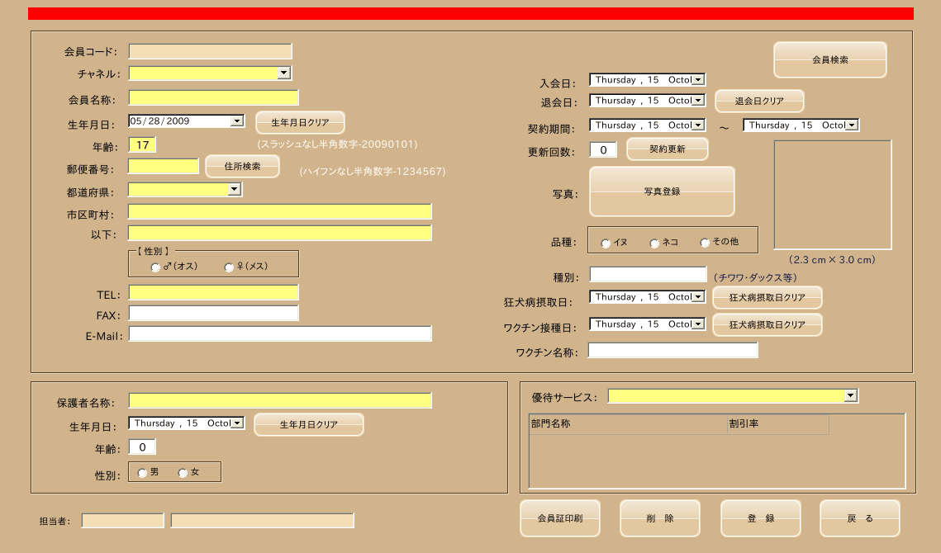Screen dimensions: 941x553
Task: Select 男 for the guardian's 性別
Action: pos(142,473)
